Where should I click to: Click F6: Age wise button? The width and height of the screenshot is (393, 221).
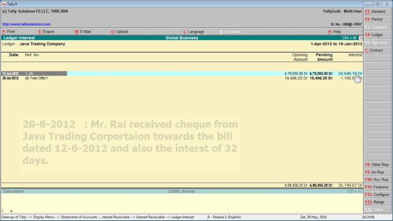coord(378,42)
